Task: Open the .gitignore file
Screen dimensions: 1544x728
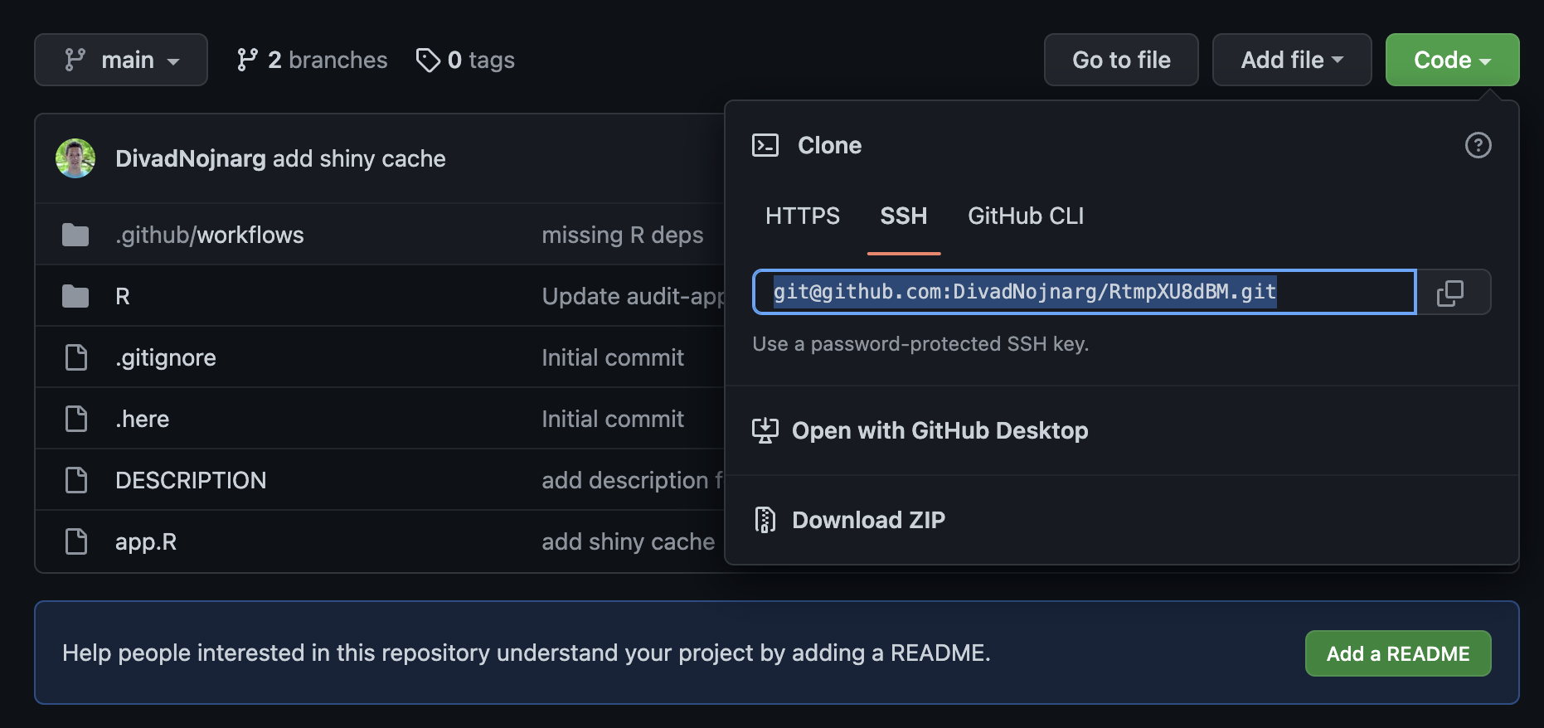Action: click(x=166, y=357)
